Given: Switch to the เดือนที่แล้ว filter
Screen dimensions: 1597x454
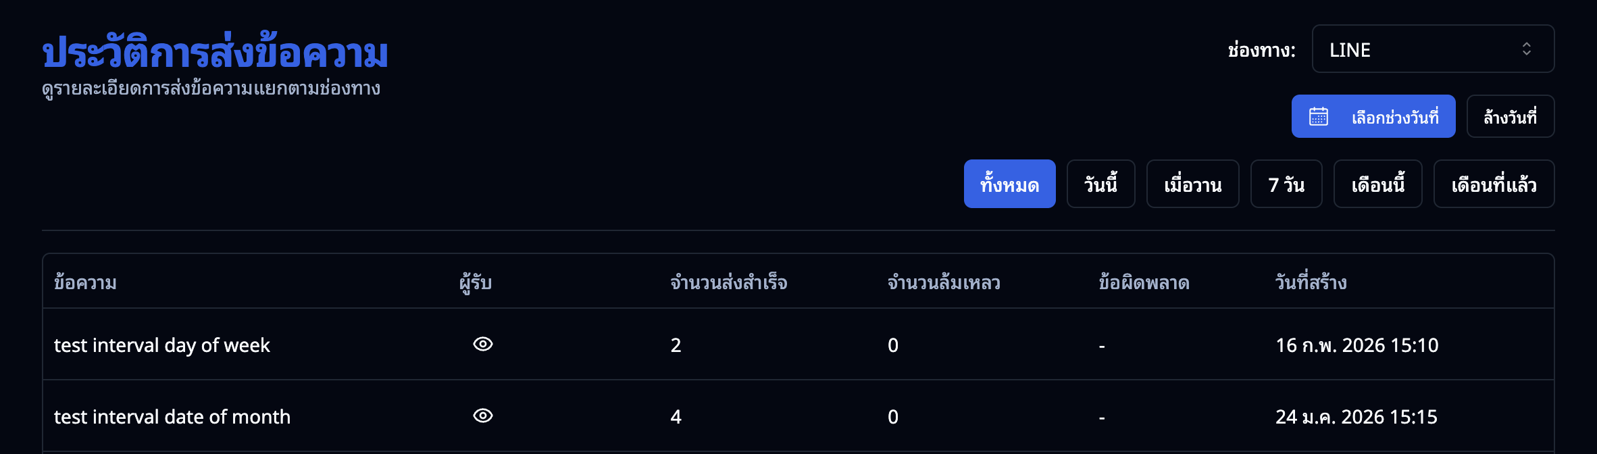Looking at the screenshot, I should point(1494,183).
